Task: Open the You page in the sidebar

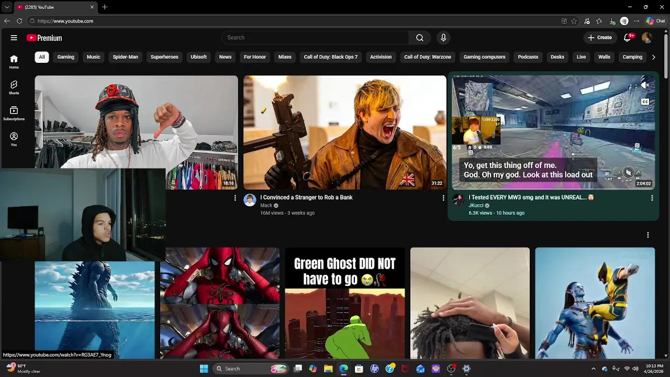Action: (14, 139)
